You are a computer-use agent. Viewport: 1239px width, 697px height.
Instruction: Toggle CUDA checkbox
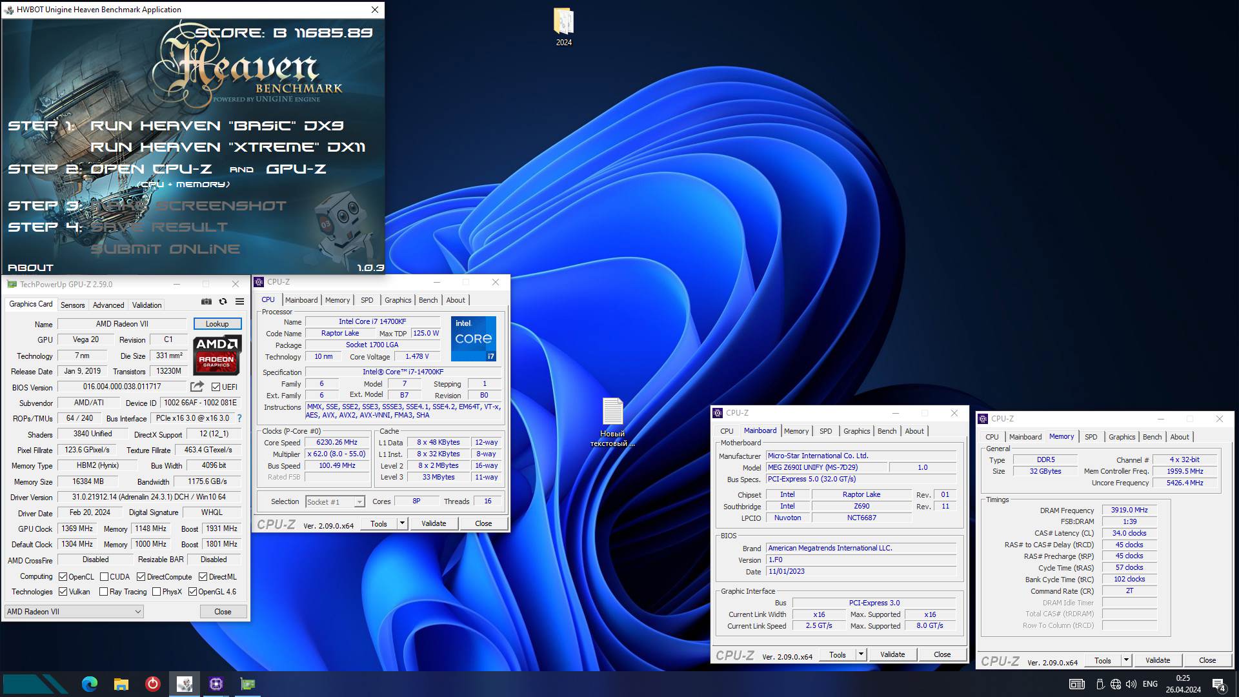click(x=104, y=577)
